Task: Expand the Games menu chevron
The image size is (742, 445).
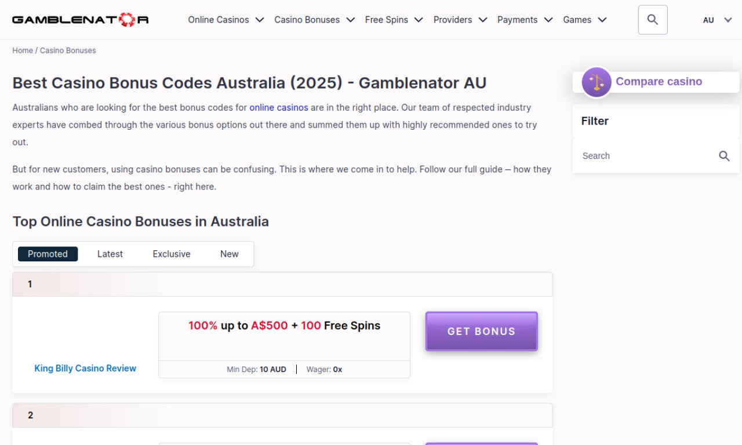Action: pos(602,20)
